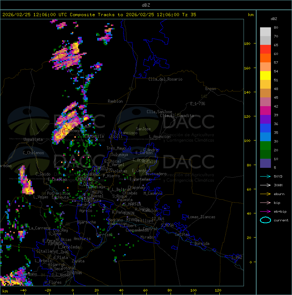This screenshot has width=292, height=295.
Task: Click the 'Uspallata' map label
Action: [x=33, y=139]
